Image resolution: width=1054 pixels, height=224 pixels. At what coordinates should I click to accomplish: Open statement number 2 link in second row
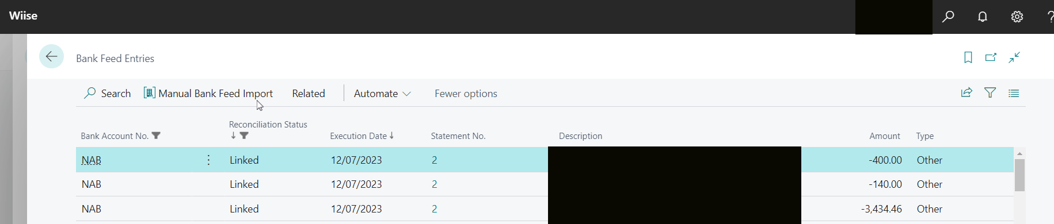coord(434,184)
